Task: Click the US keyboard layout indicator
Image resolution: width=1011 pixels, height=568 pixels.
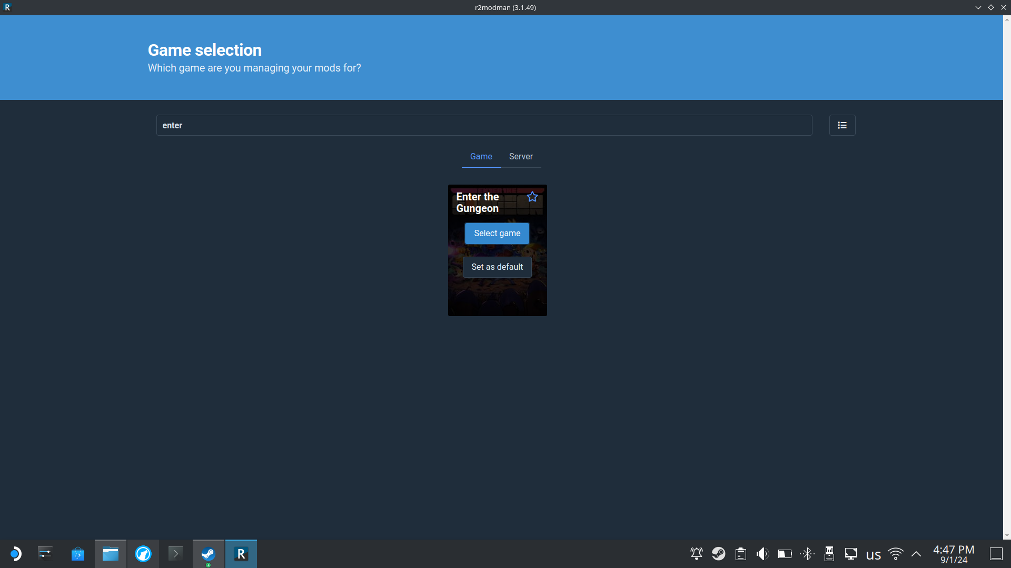Action: click(874, 555)
